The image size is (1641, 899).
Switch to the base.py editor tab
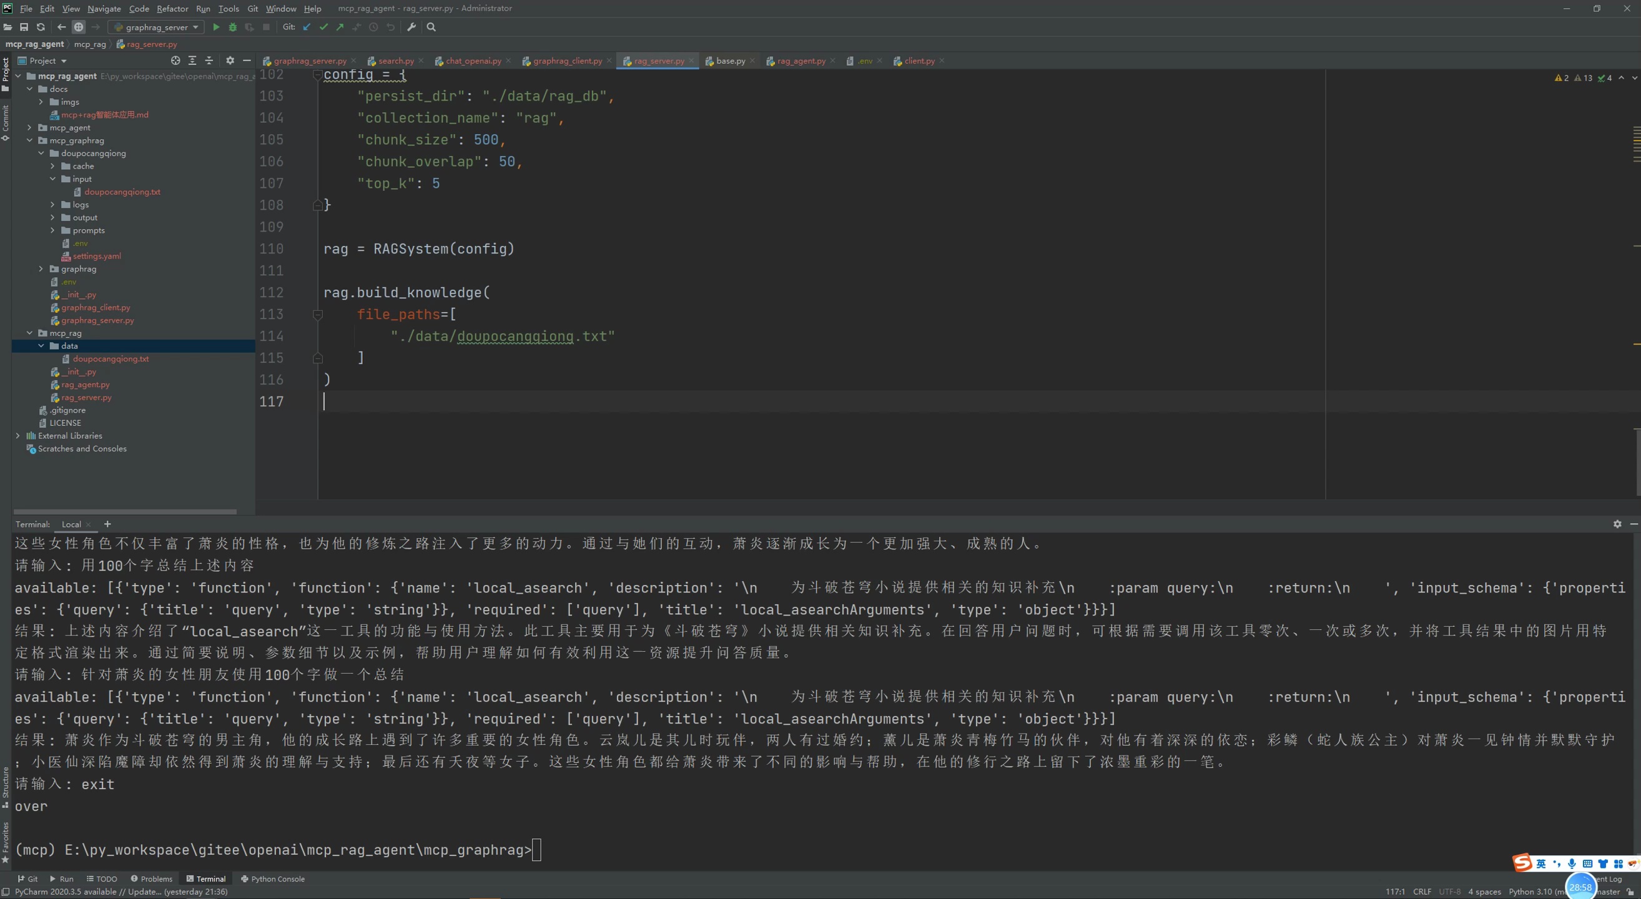(x=729, y=61)
